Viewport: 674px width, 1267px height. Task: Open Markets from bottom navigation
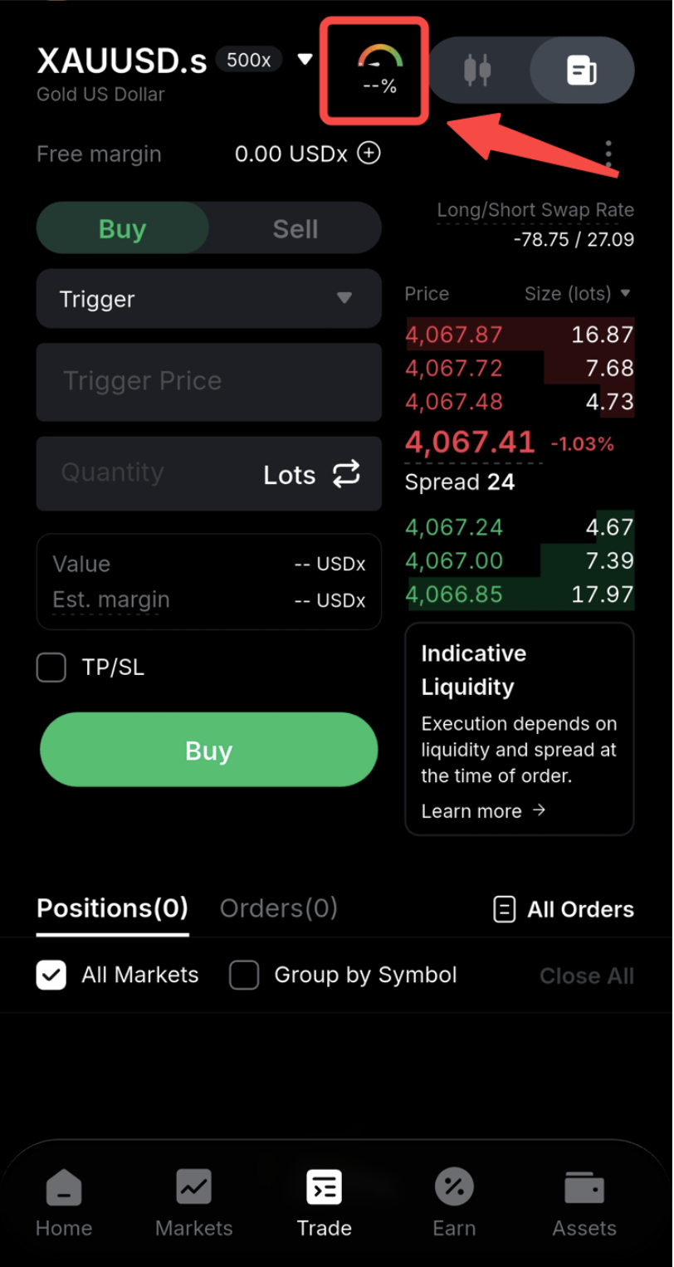tap(194, 1203)
